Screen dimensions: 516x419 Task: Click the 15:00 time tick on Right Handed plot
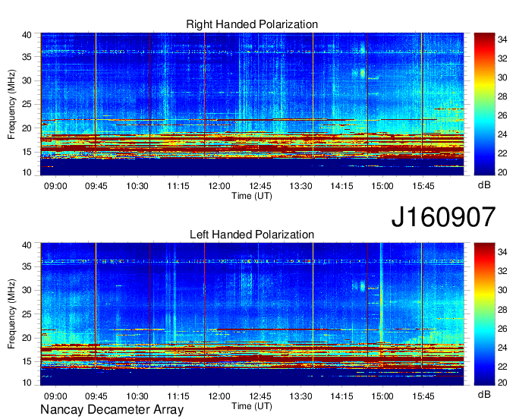point(382,186)
